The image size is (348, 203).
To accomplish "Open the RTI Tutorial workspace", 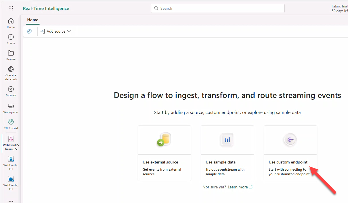I will [11, 124].
